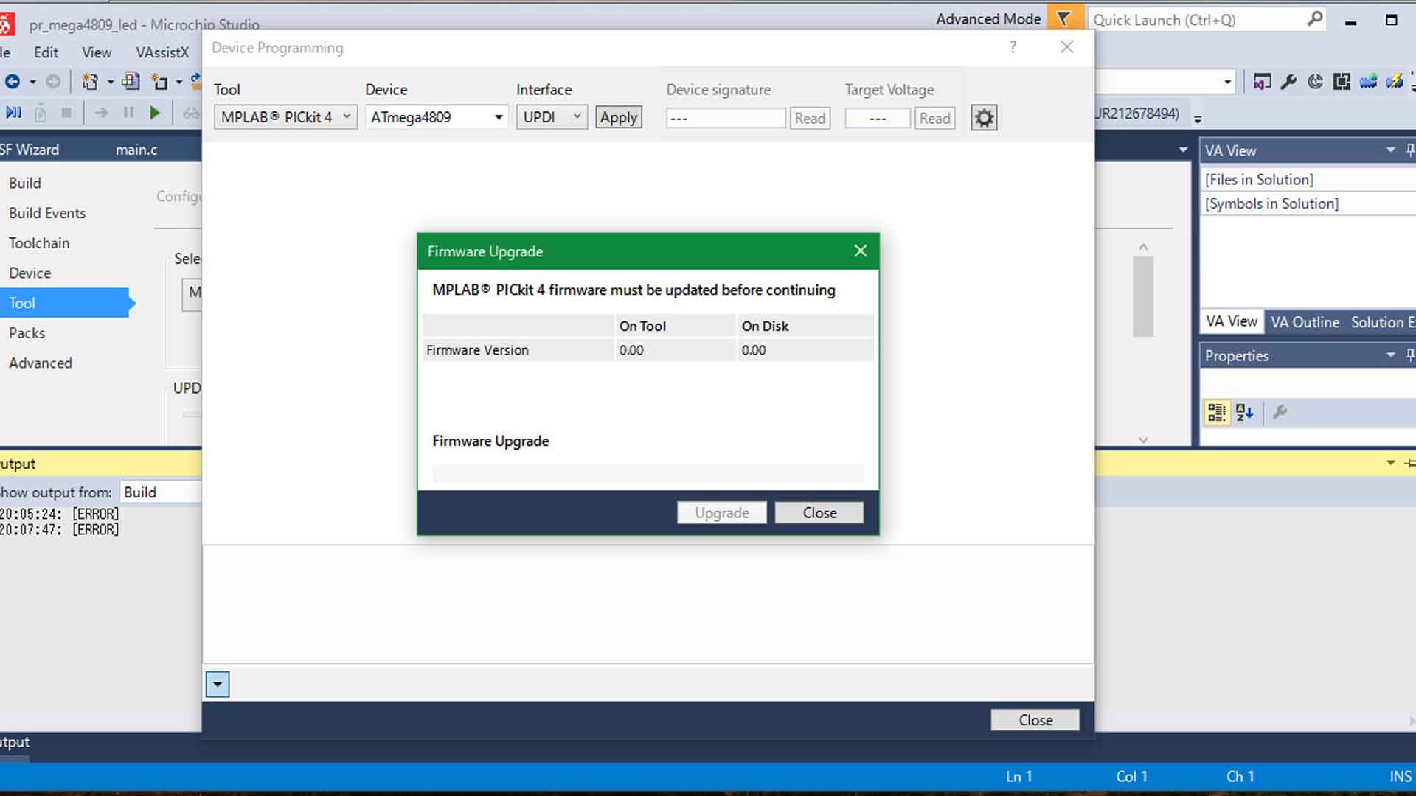Select the Toolchain settings tab

pyautogui.click(x=39, y=243)
